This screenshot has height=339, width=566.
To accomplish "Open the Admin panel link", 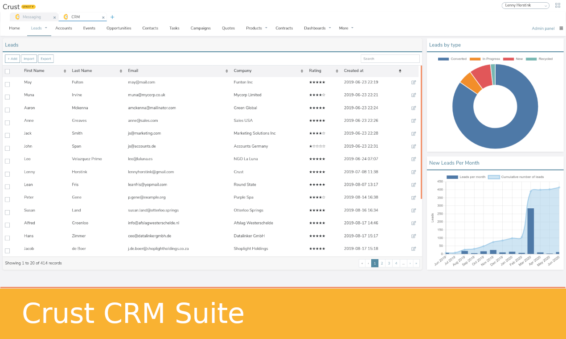I will [543, 29].
